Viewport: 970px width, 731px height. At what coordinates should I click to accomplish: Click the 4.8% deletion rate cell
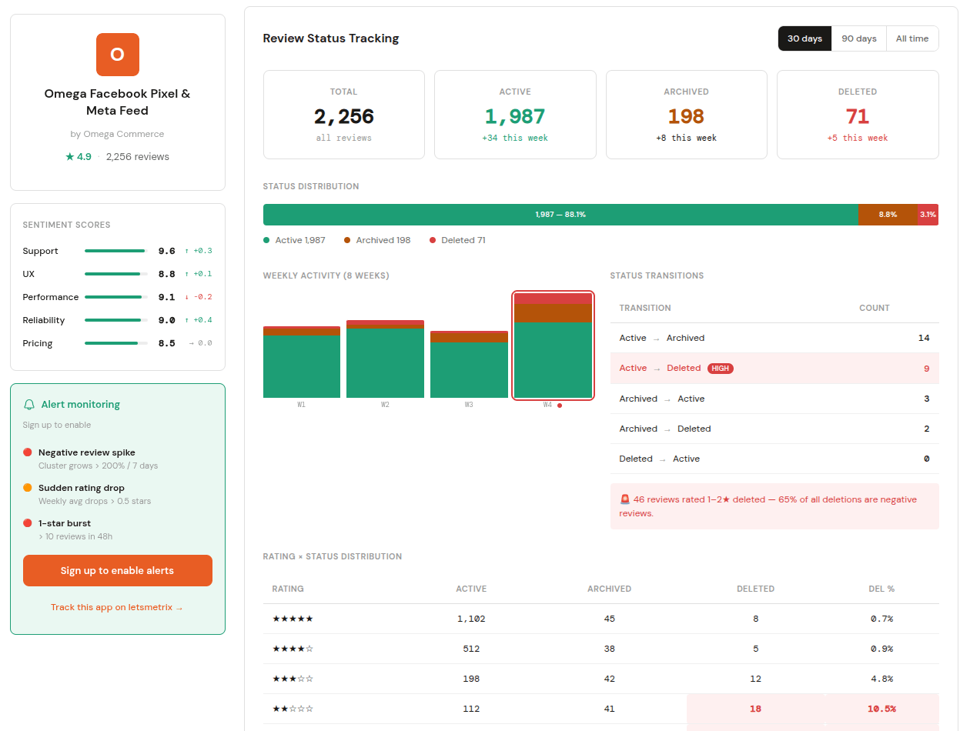pos(881,679)
